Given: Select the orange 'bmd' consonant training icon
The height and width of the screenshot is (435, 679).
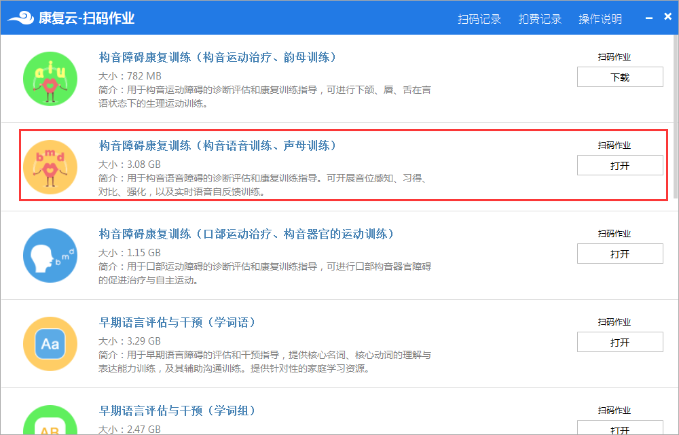Looking at the screenshot, I should [x=50, y=167].
